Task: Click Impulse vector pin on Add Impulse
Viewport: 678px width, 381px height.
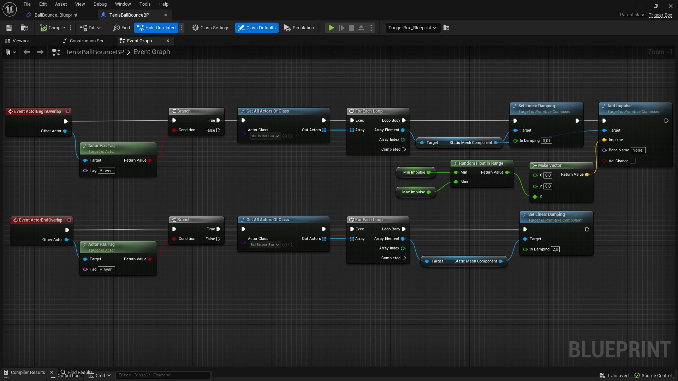Action: pos(604,140)
